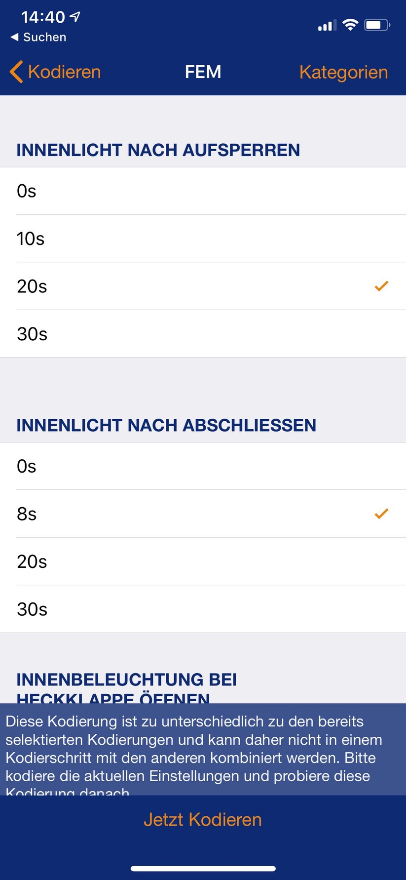This screenshot has height=880, width=406.
Task: Tap the location arrow beside the clock
Action: pyautogui.click(x=75, y=17)
